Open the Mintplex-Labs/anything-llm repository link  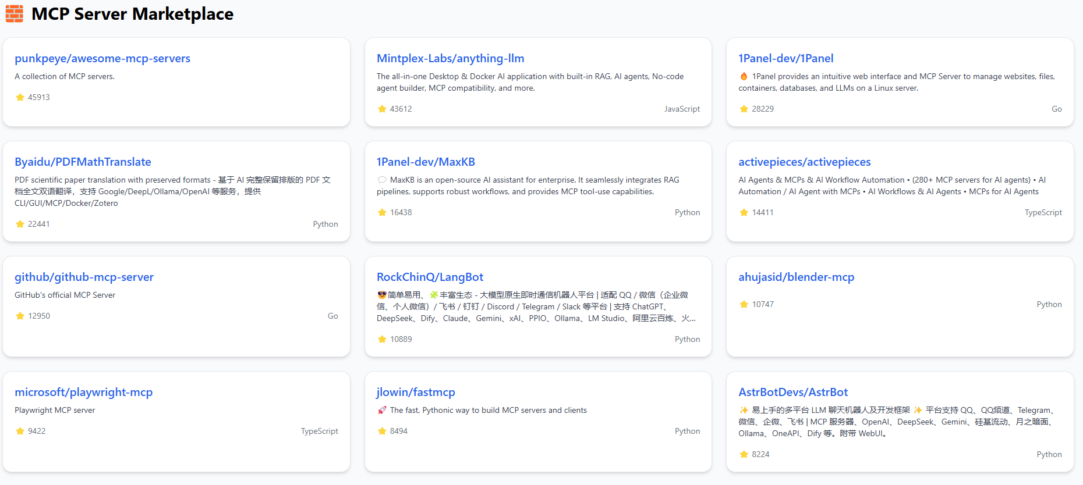tap(450, 58)
